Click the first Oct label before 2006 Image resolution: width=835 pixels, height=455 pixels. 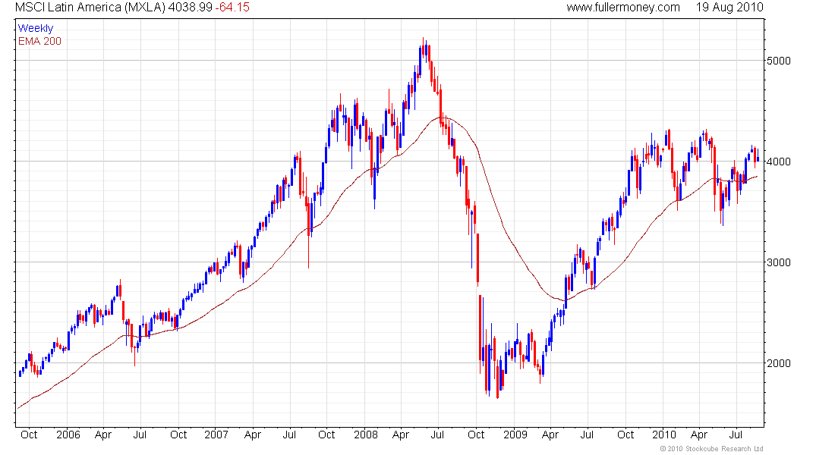[29, 435]
